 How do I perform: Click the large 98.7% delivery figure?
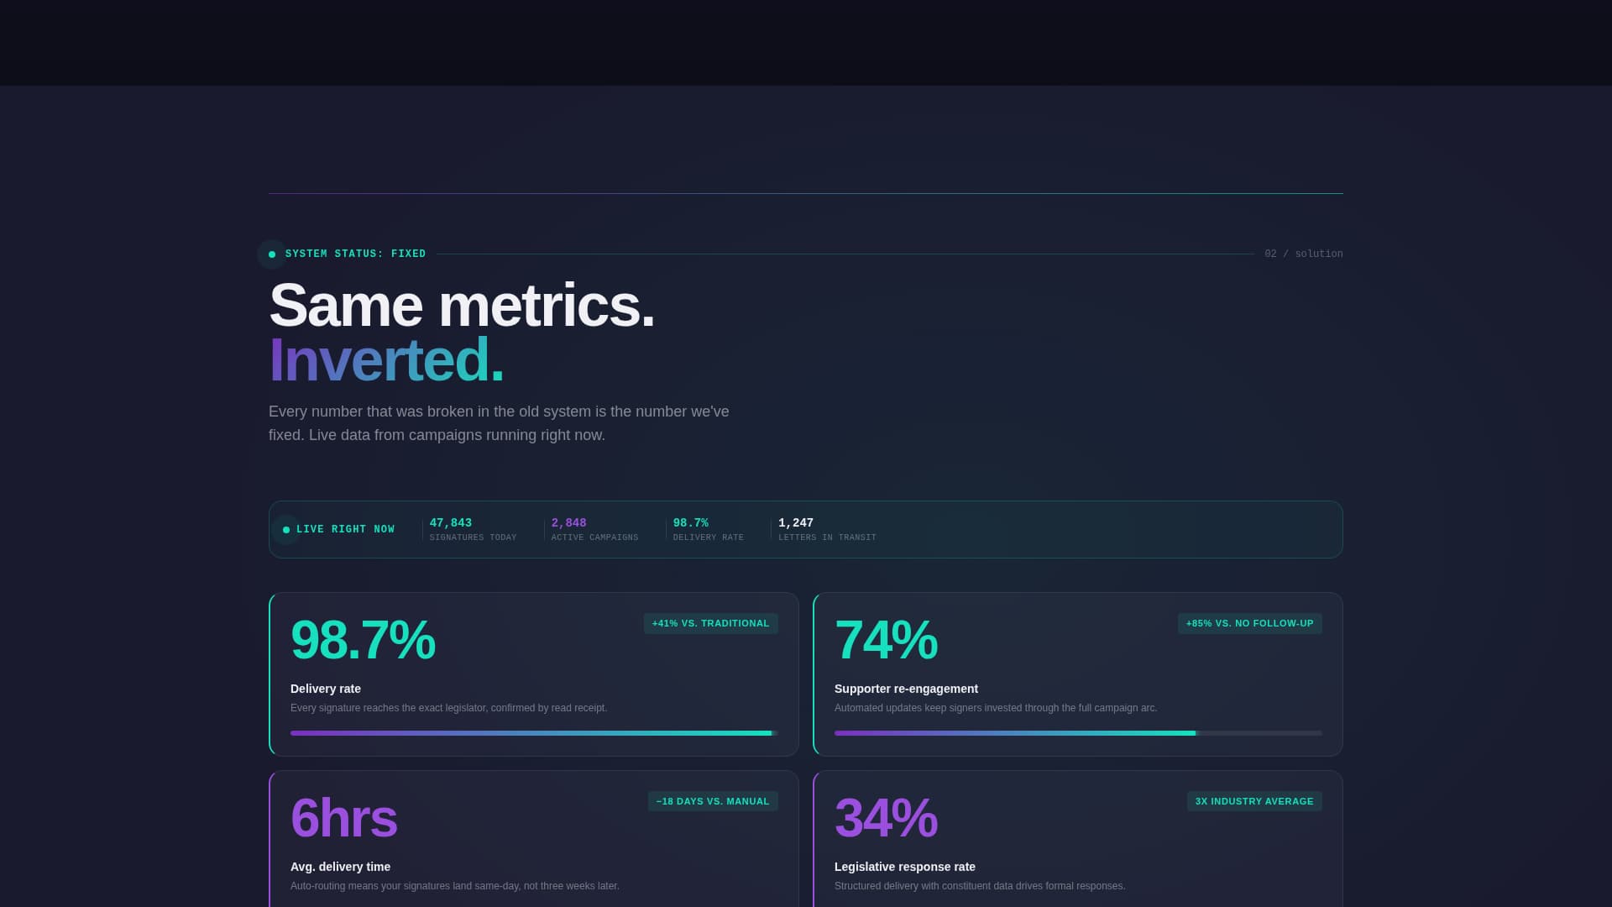tap(363, 640)
